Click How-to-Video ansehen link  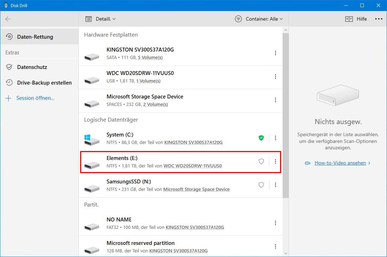pos(340,163)
